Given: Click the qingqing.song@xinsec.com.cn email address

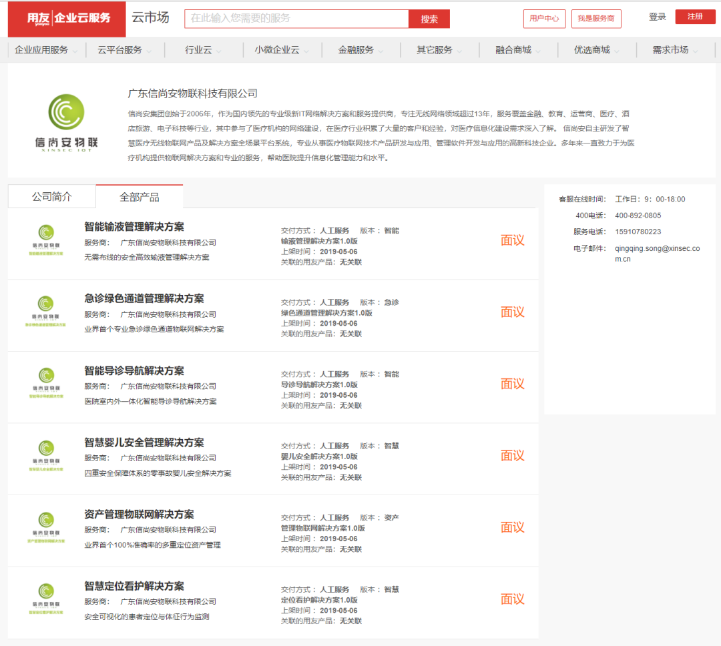Looking at the screenshot, I should pyautogui.click(x=658, y=254).
